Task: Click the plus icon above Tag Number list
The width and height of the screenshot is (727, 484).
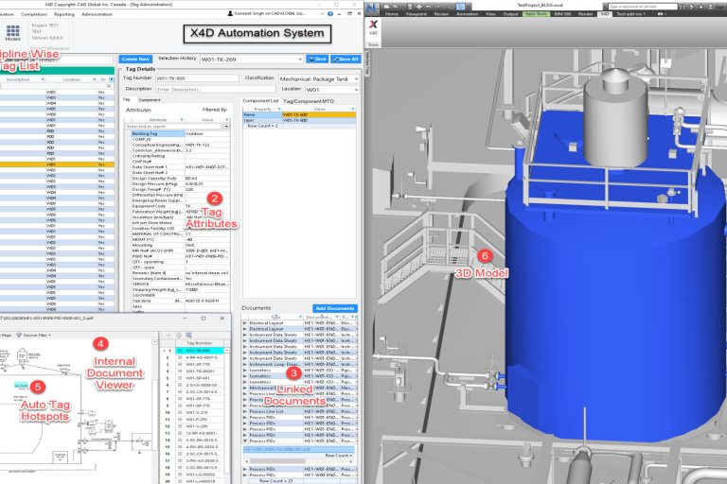Action: pos(168,335)
